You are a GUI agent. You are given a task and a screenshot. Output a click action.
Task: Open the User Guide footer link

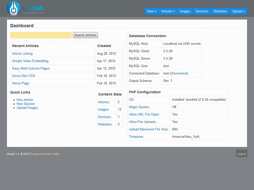[52, 154]
